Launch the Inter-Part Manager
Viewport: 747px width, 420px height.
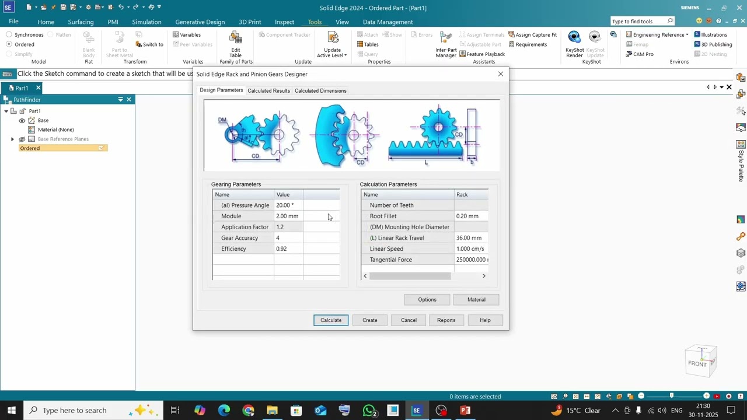446,45
